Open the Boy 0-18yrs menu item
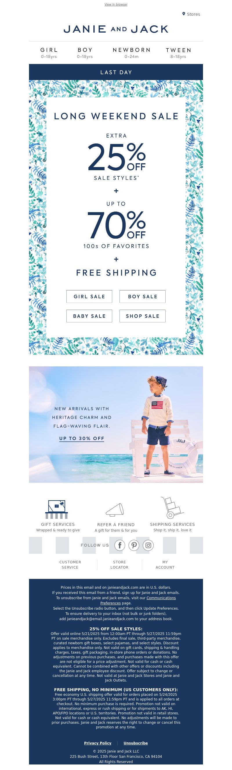The height and width of the screenshot is (770, 232). 85,53
